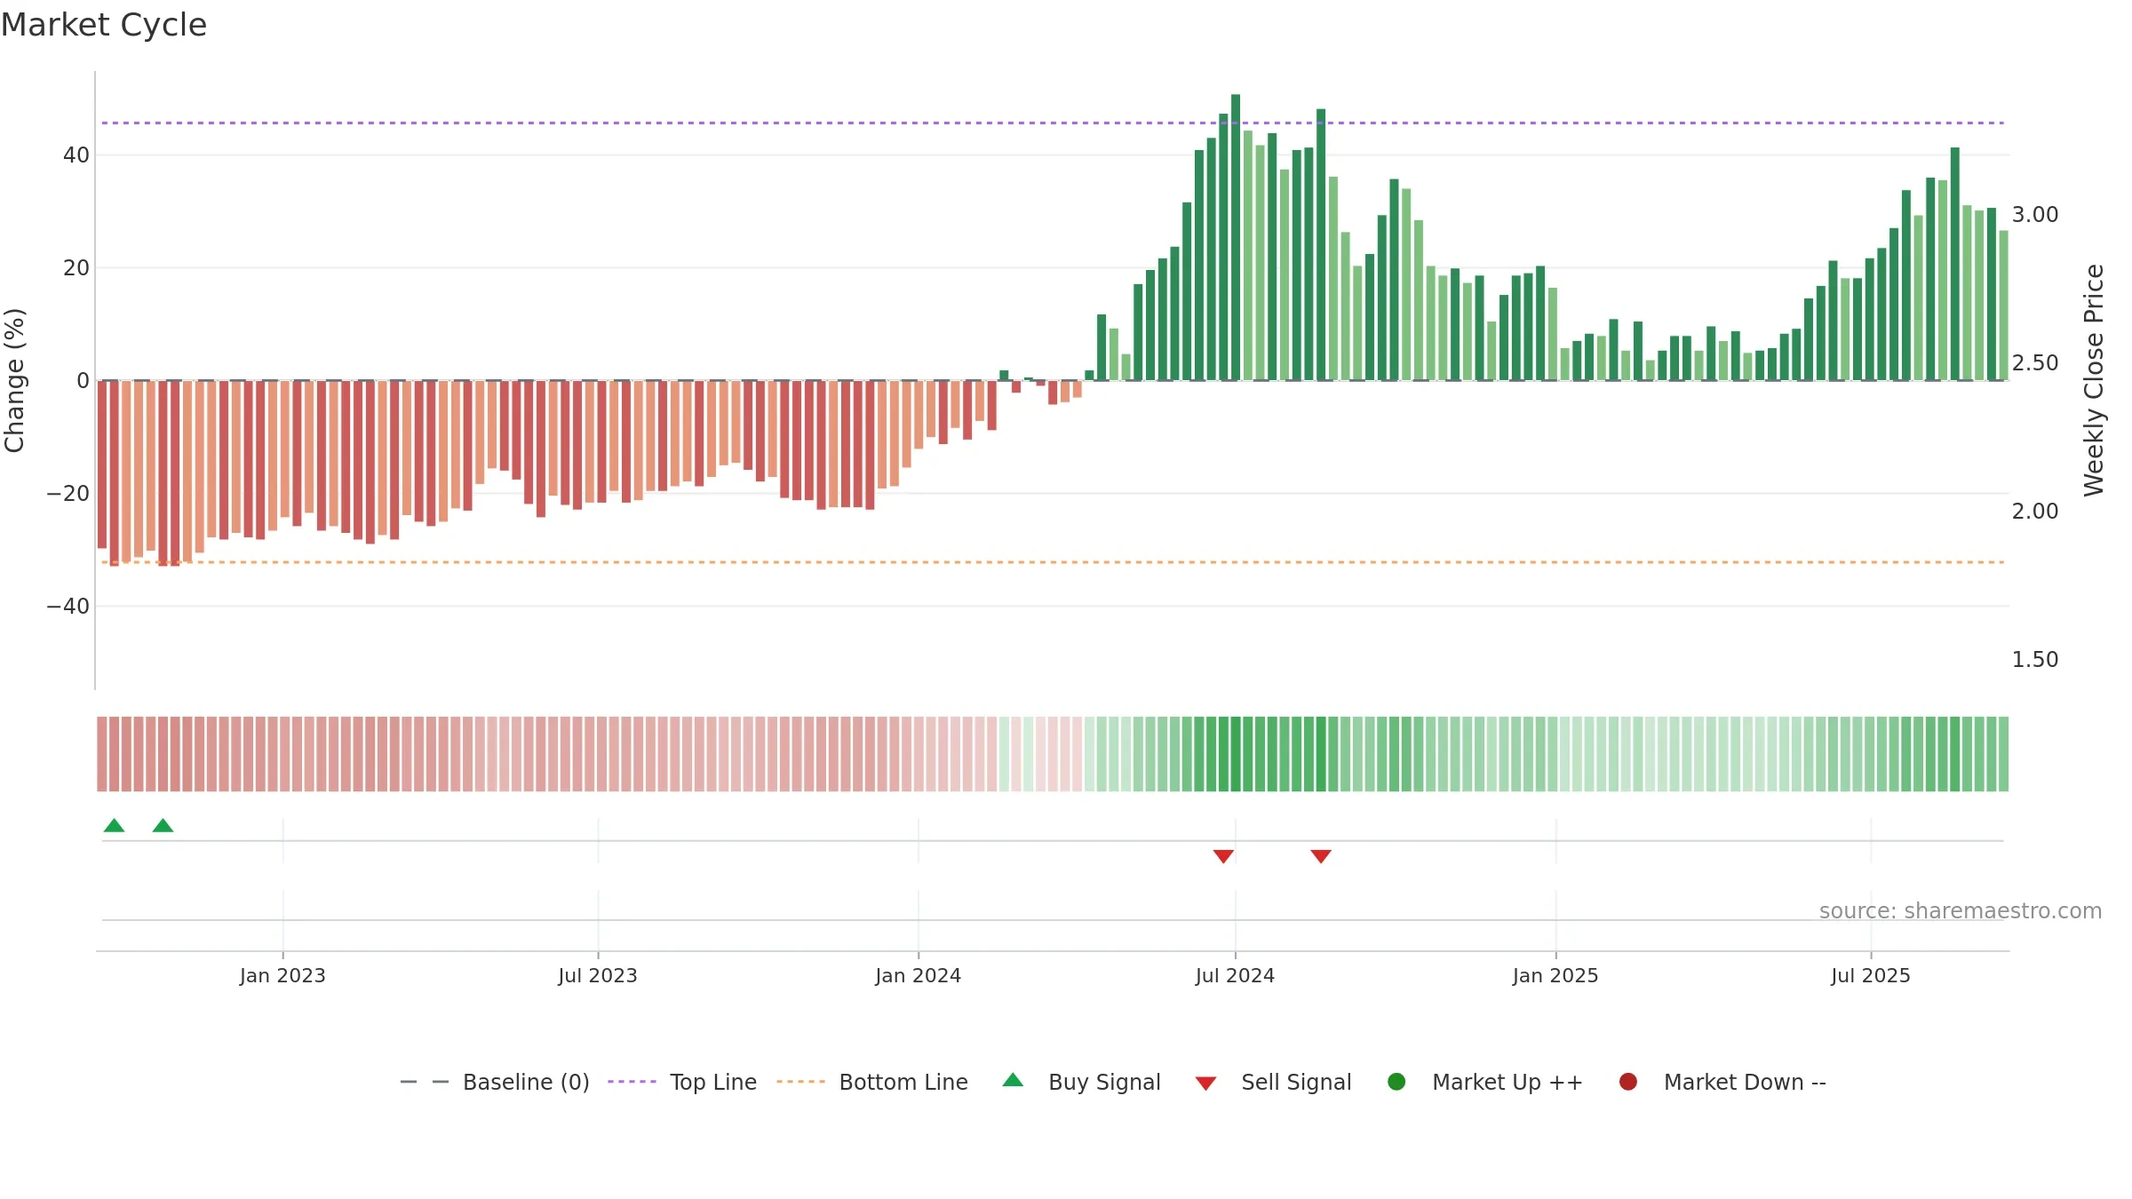Click the purple Top Line legend swatch
The image size is (2132, 1199).
(x=632, y=1082)
